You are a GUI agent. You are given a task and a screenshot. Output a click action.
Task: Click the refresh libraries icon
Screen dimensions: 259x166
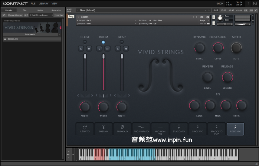[x=4, y=15]
